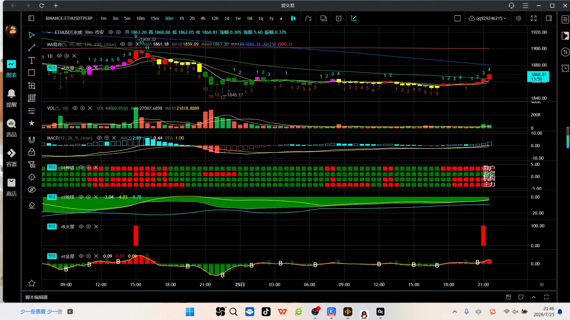Open the hamburger main menu
Viewport: 570px width, 320px height.
pyautogui.click(x=525, y=6)
